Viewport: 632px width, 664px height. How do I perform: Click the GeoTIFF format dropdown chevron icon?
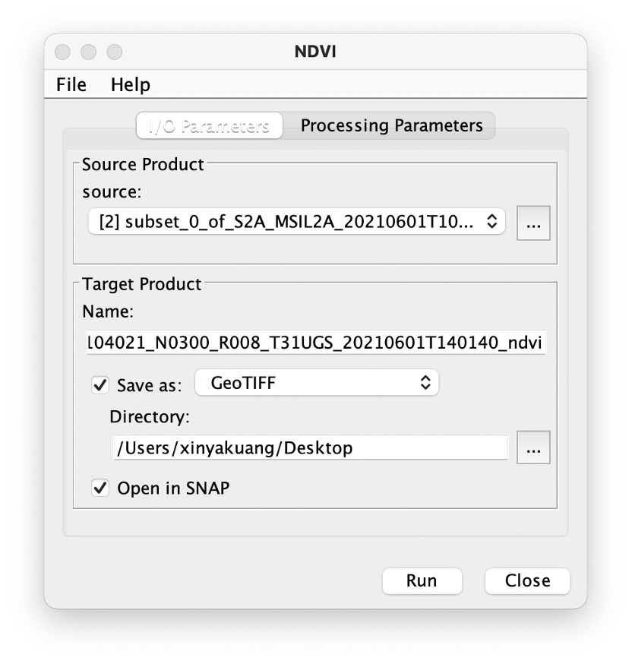426,382
